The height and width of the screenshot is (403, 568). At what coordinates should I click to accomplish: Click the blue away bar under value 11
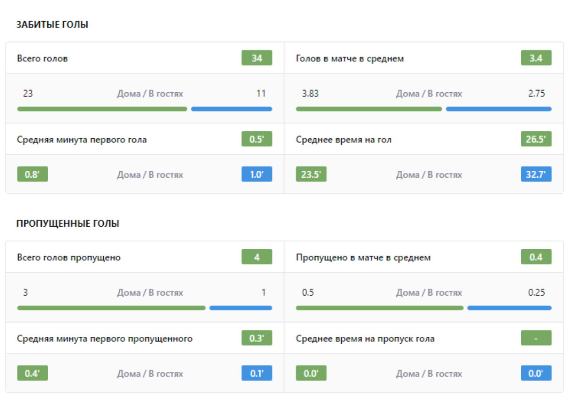click(231, 109)
